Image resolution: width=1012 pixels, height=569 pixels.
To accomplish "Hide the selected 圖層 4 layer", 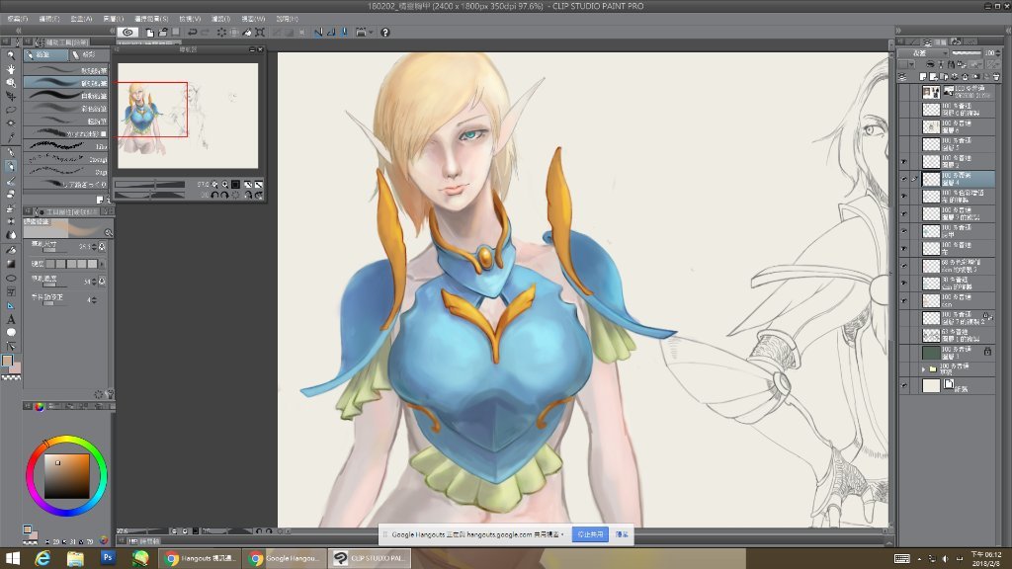I will tap(903, 180).
